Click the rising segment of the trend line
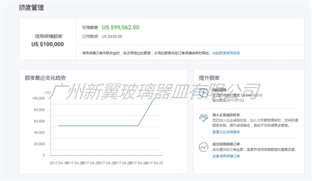This screenshot has height=181, width=312. tap(146, 112)
